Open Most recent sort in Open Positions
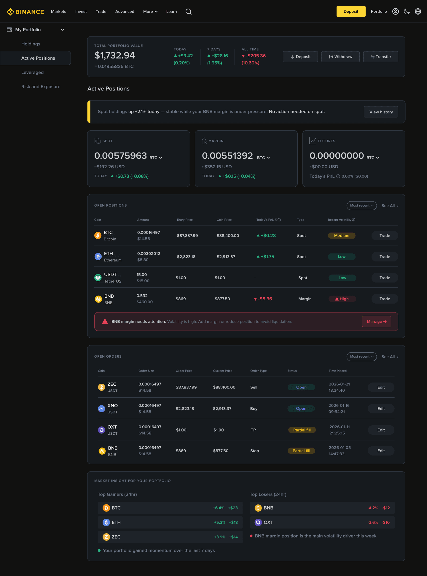The image size is (427, 576). point(362,206)
